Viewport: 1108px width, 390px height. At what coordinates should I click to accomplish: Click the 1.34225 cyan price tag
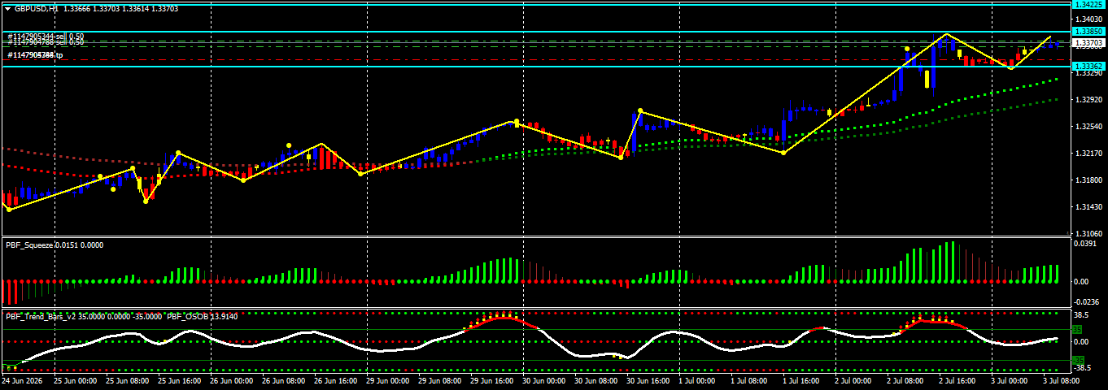click(x=1088, y=4)
